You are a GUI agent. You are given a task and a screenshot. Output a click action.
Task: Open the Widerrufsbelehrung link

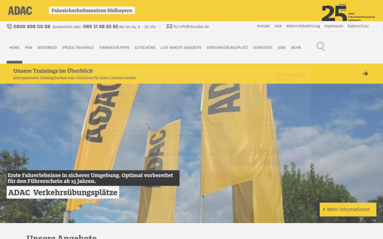303,26
